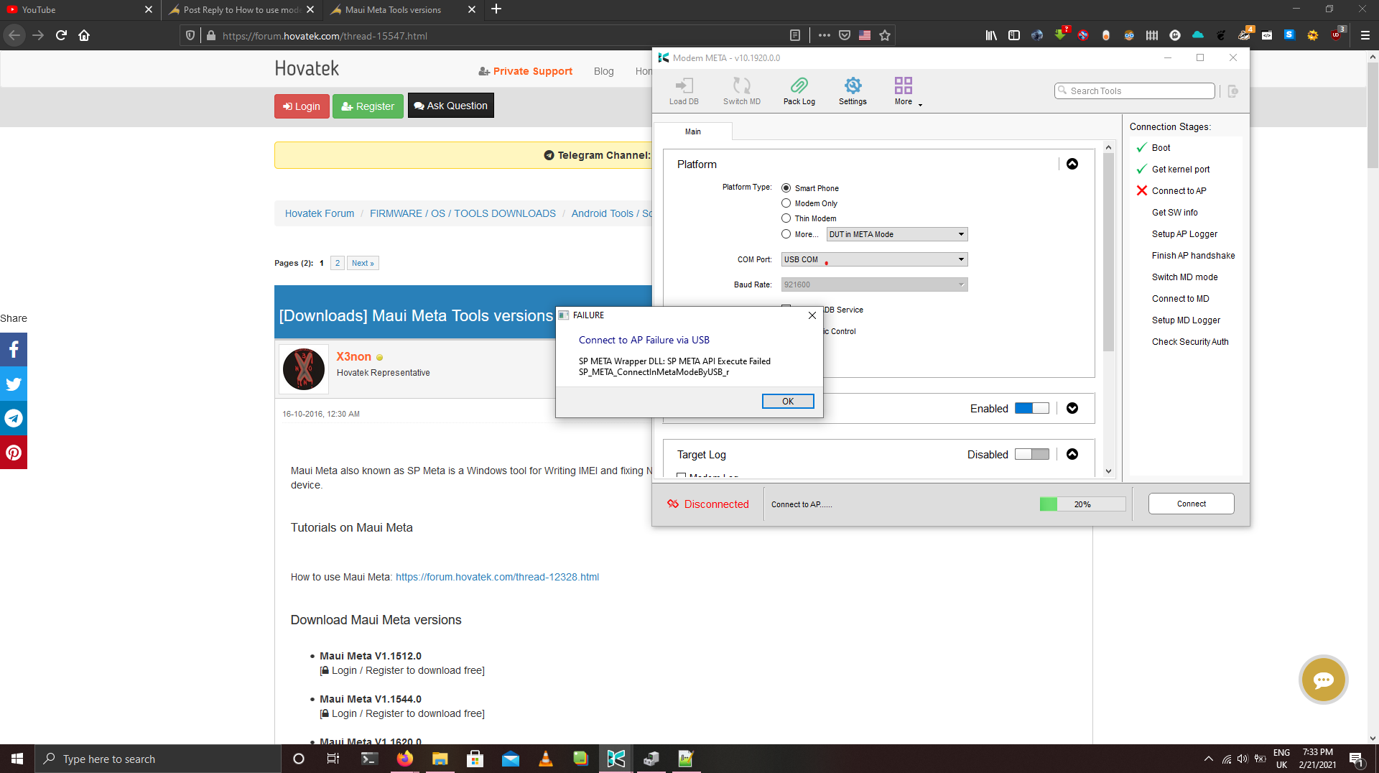The image size is (1379, 773).
Task: Click the Switch MD toolbar icon
Action: tap(741, 91)
